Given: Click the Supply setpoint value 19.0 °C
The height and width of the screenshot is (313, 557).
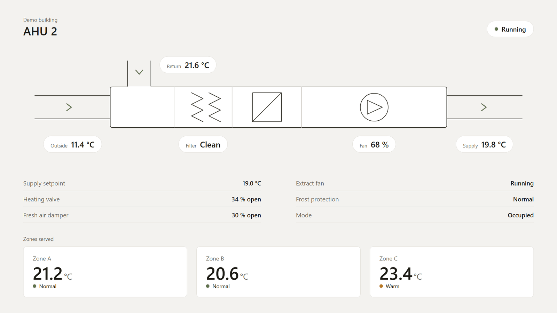Looking at the screenshot, I should tap(252, 183).
